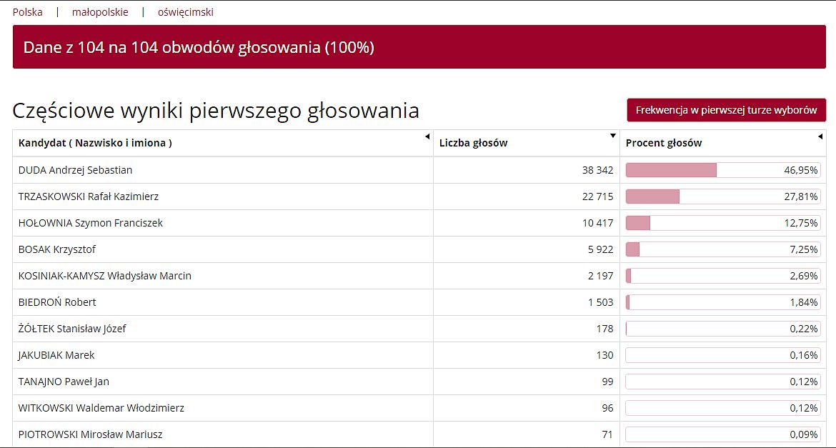Sort by Liczba głosów using its arrow
This screenshot has width=836, height=448.
pyautogui.click(x=613, y=136)
